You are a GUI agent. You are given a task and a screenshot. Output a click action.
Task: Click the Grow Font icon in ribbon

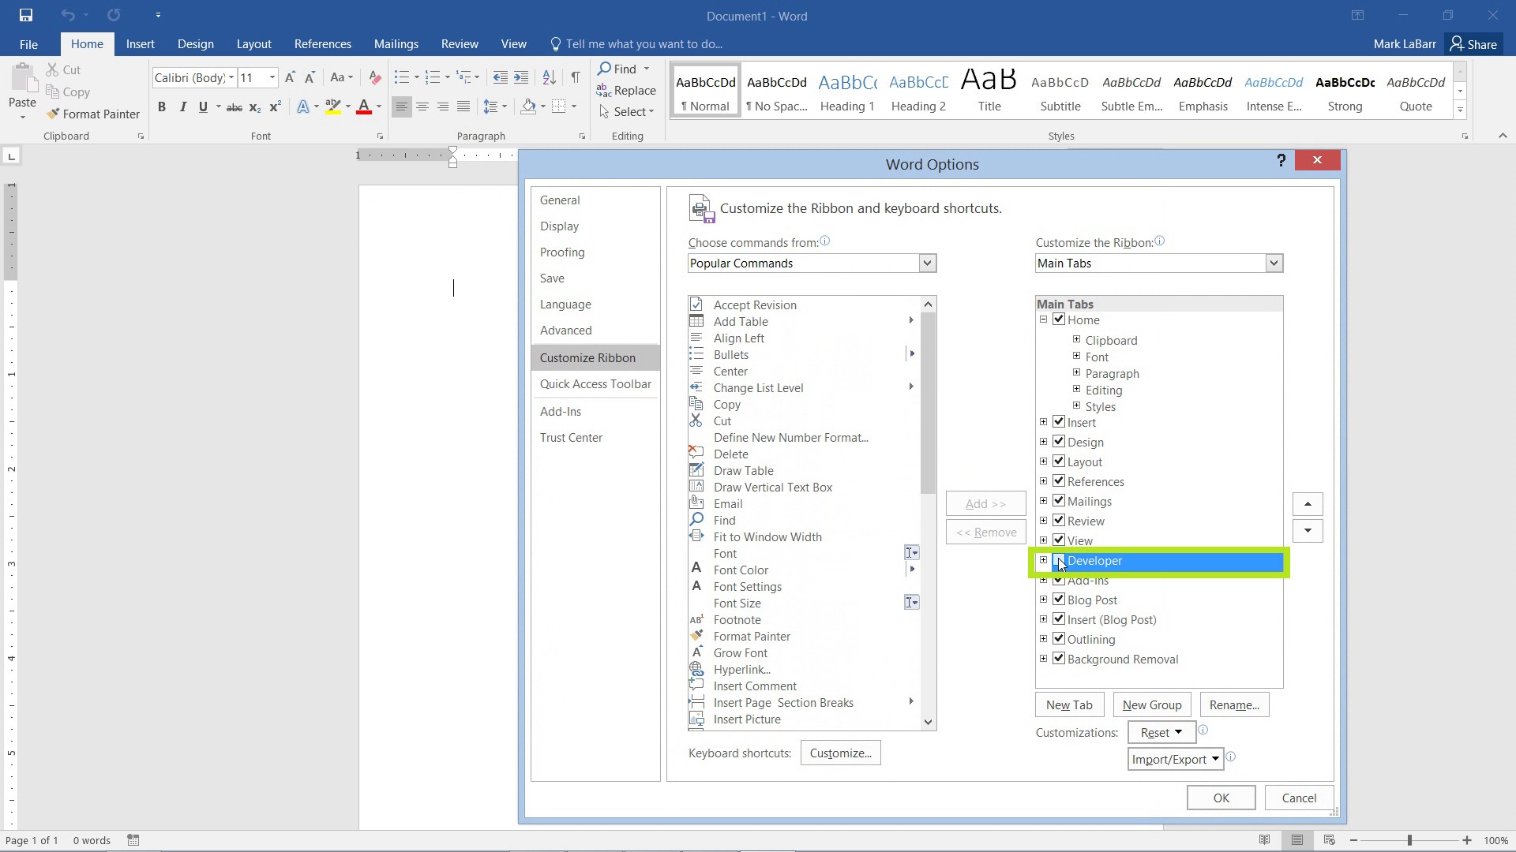tap(290, 77)
